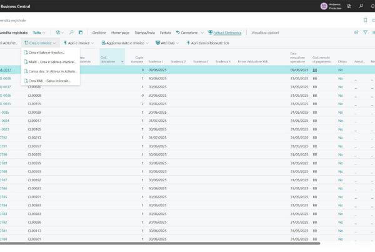
Task: Click the filter funnel icon
Action: 366,32
